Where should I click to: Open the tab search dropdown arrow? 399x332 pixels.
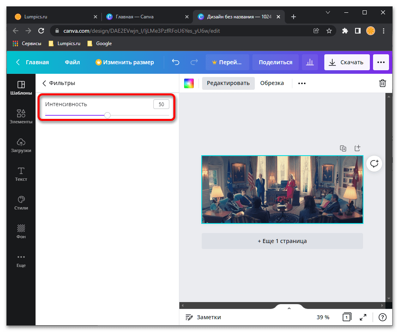click(x=328, y=12)
